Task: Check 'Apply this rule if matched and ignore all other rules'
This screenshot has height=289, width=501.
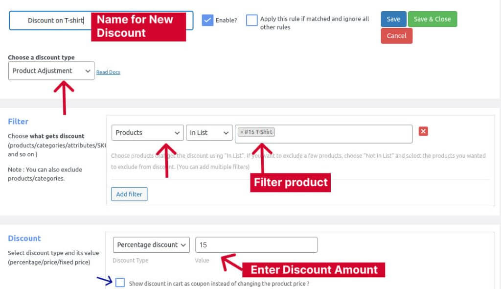Action: (252, 20)
